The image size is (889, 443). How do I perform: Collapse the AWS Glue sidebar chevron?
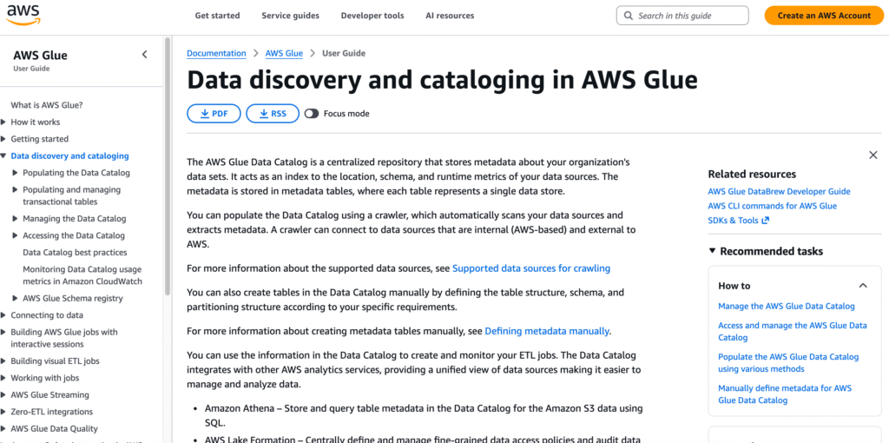[145, 55]
